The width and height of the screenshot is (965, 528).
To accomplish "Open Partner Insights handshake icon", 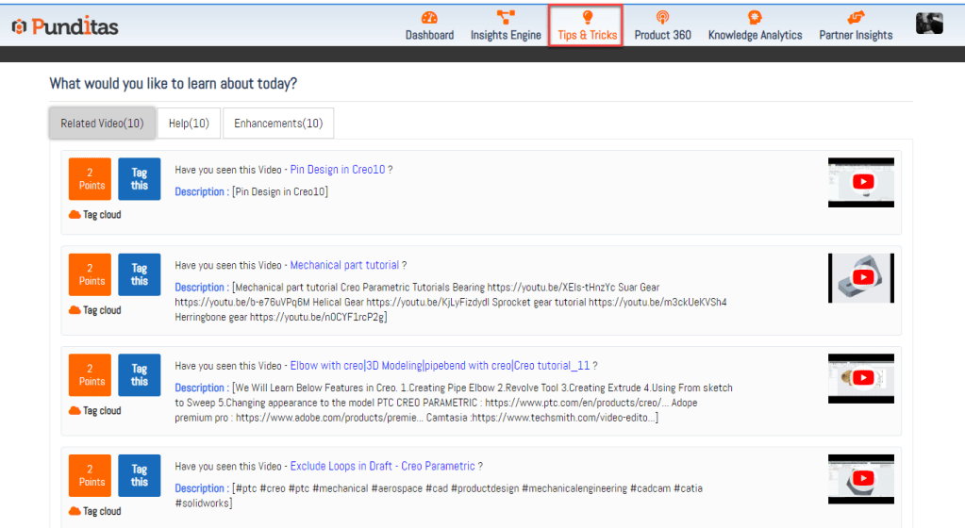I will (x=856, y=18).
